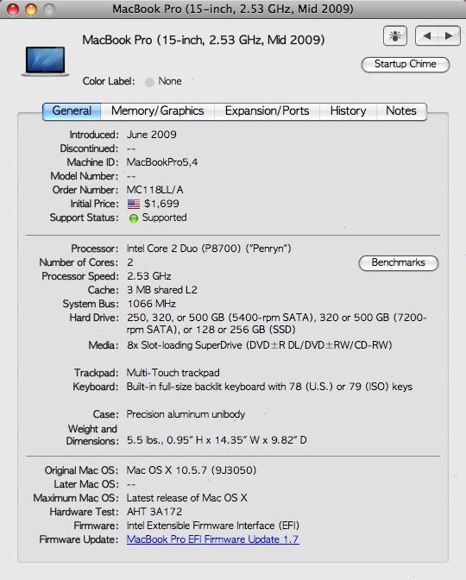This screenshot has width=466, height=580.
Task: Close the window with the red button
Action: [13, 9]
